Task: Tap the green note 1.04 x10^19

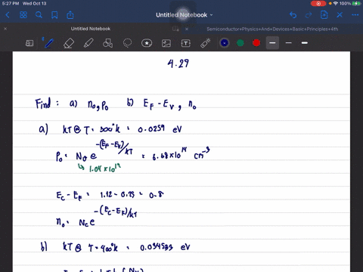Action: coord(105,168)
